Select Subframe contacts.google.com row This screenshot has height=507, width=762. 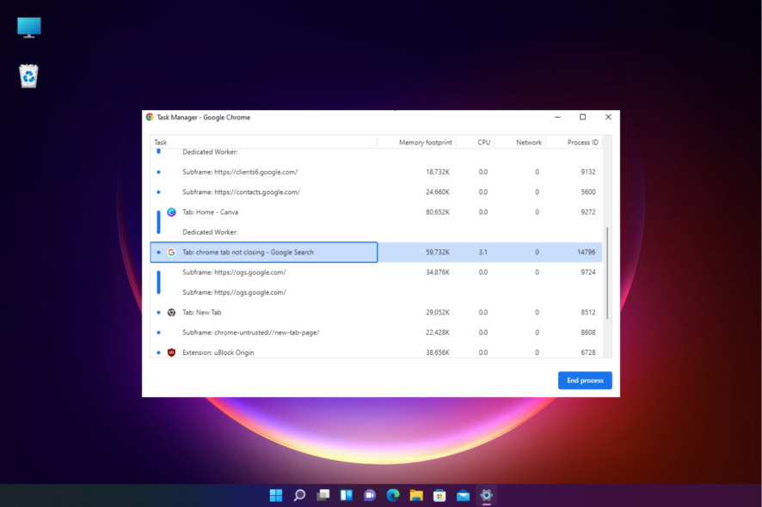[x=376, y=192]
